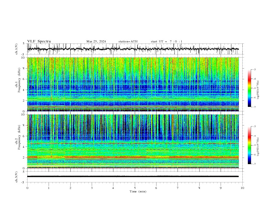This screenshot has height=211, width=273.
Task: Click the "5" tick on ch.1(V) axis
Action: [24, 44]
